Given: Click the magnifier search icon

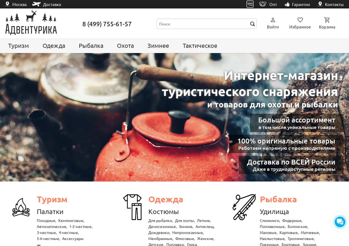Looking at the screenshot, I should 252,24.
